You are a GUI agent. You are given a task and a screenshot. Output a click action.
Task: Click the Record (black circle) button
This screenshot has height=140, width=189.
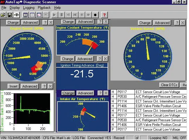[95, 15]
